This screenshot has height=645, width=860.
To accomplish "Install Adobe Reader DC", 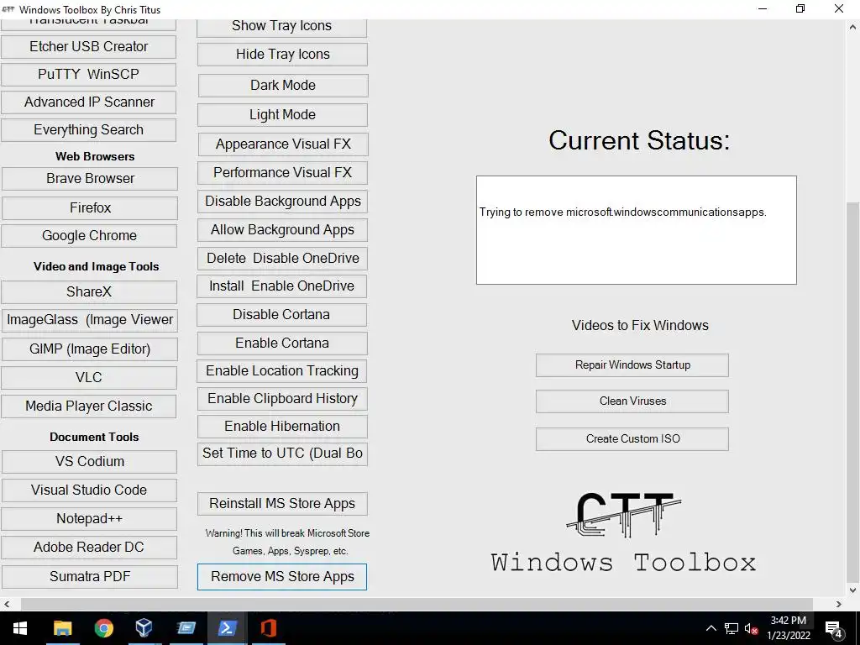I will click(x=89, y=548).
